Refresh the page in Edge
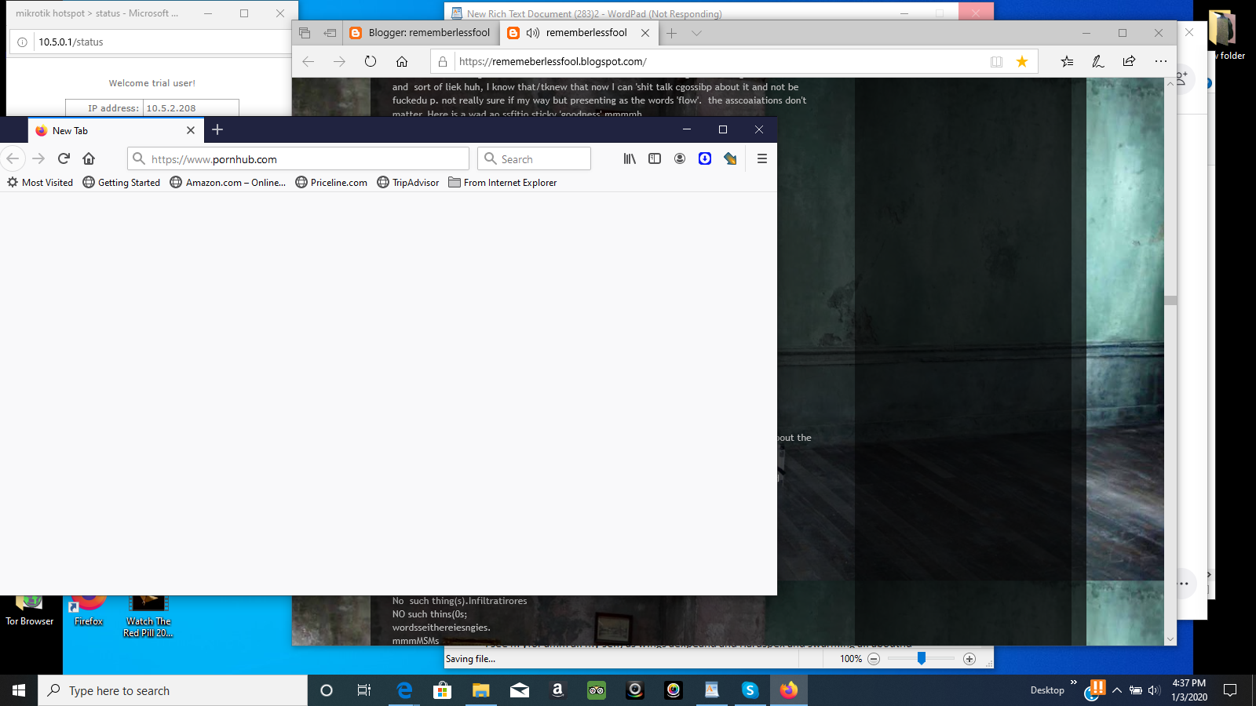This screenshot has width=1256, height=706. tap(371, 61)
